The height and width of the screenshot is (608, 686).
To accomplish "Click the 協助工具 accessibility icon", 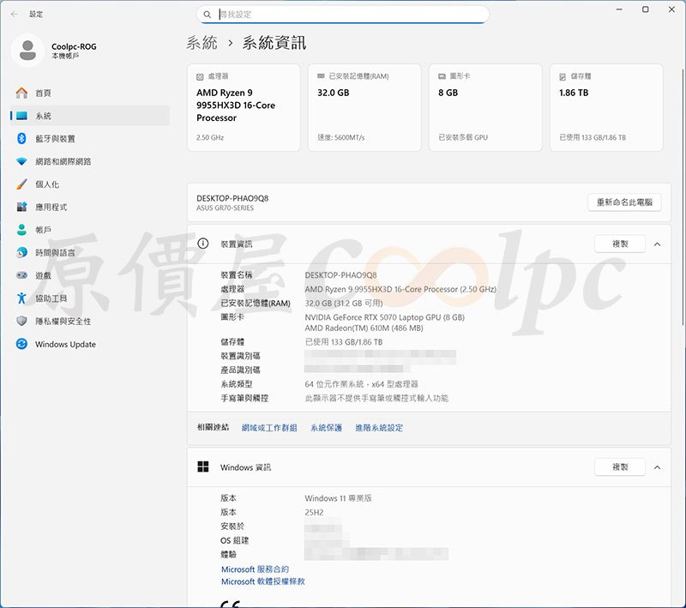I will [x=21, y=298].
